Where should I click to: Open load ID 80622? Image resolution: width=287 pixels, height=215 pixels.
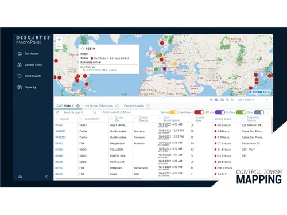59,174
